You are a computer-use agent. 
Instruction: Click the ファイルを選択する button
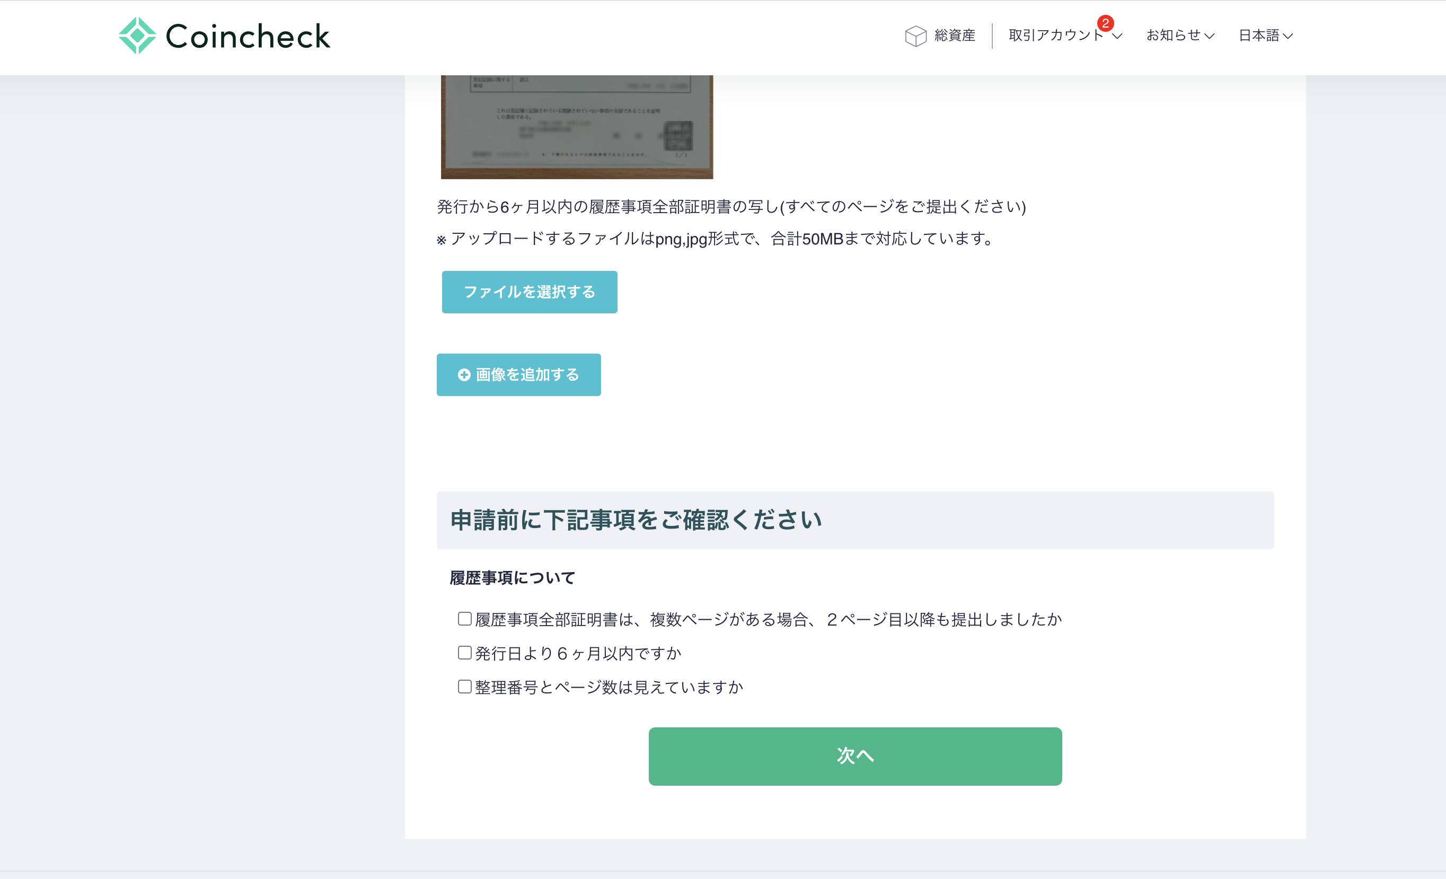(530, 292)
